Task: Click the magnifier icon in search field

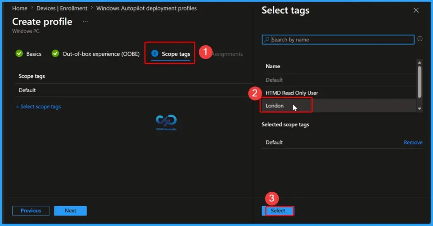Action: [266, 39]
